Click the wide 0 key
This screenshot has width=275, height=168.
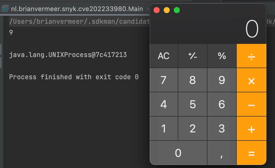coord(178,153)
